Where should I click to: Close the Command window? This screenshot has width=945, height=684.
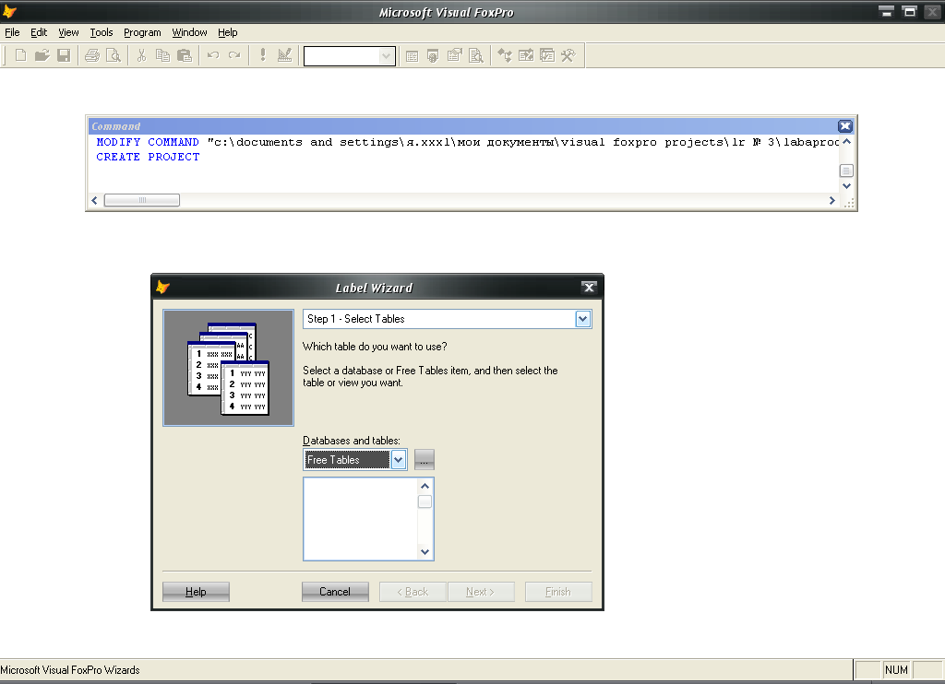[845, 126]
